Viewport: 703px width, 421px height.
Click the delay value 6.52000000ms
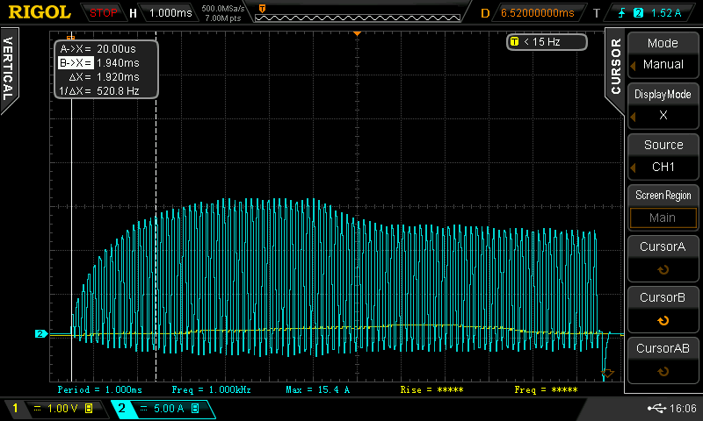click(537, 13)
